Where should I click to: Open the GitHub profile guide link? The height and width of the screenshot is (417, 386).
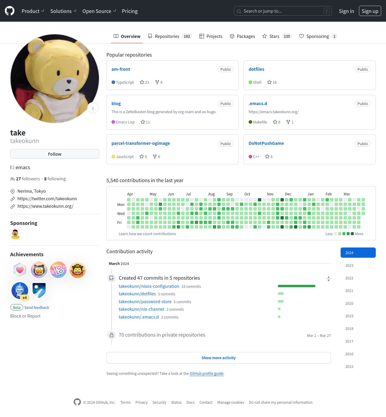point(207,373)
